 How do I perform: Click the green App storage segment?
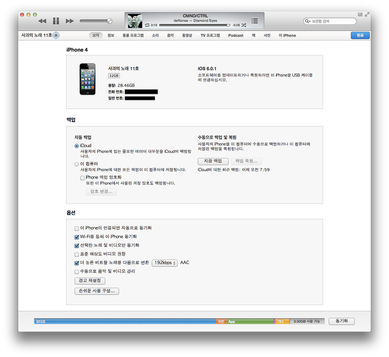tap(250, 321)
